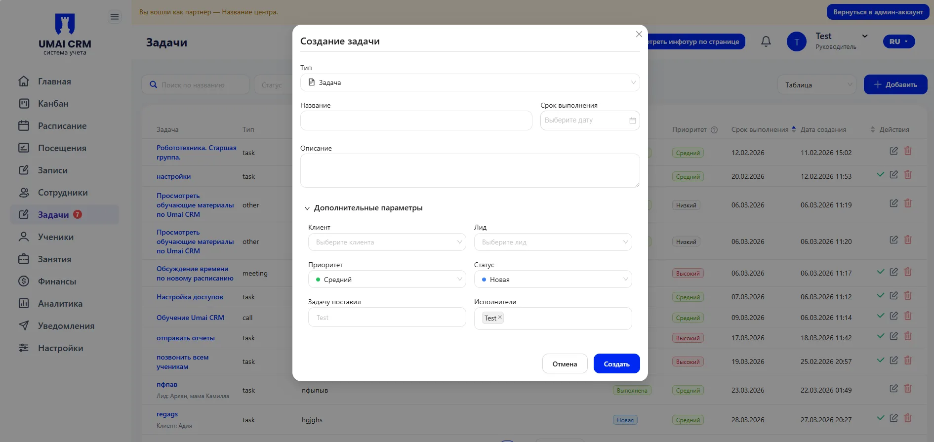934x442 pixels.
Task: Open Занятия in the sidebar
Action: point(64,259)
